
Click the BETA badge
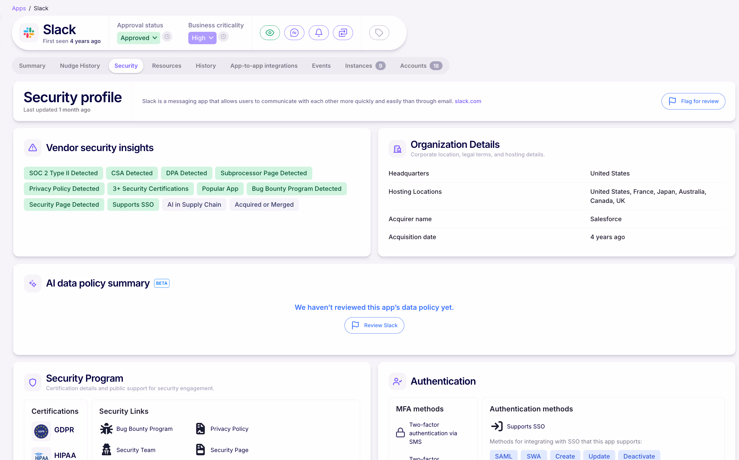161,283
